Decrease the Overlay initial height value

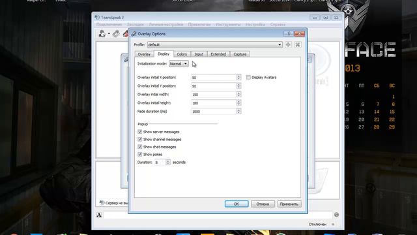(238, 104)
